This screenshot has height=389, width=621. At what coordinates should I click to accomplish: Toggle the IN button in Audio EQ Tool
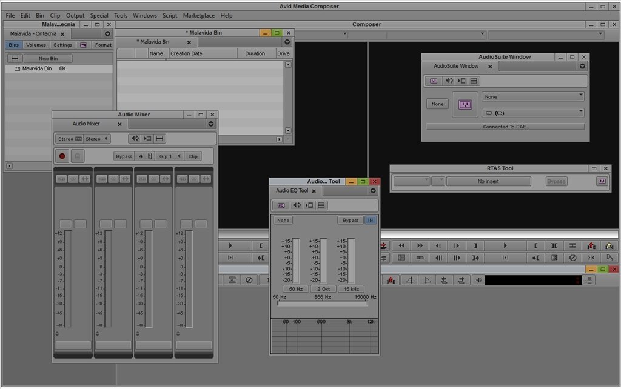pos(371,220)
